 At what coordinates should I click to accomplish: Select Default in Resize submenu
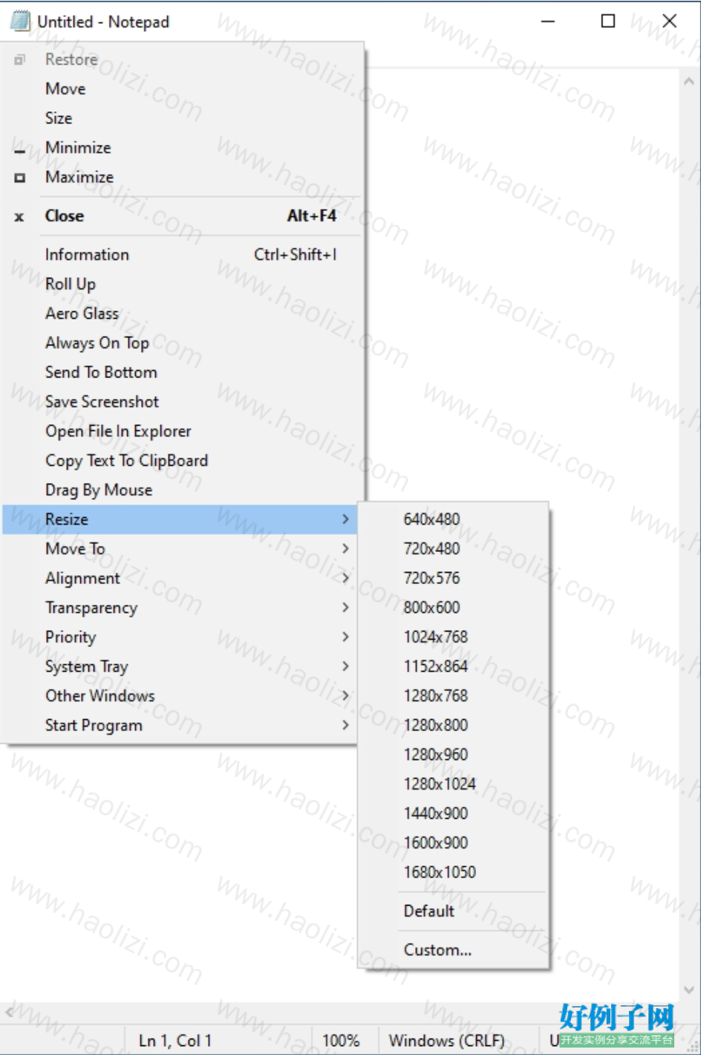pos(454,911)
